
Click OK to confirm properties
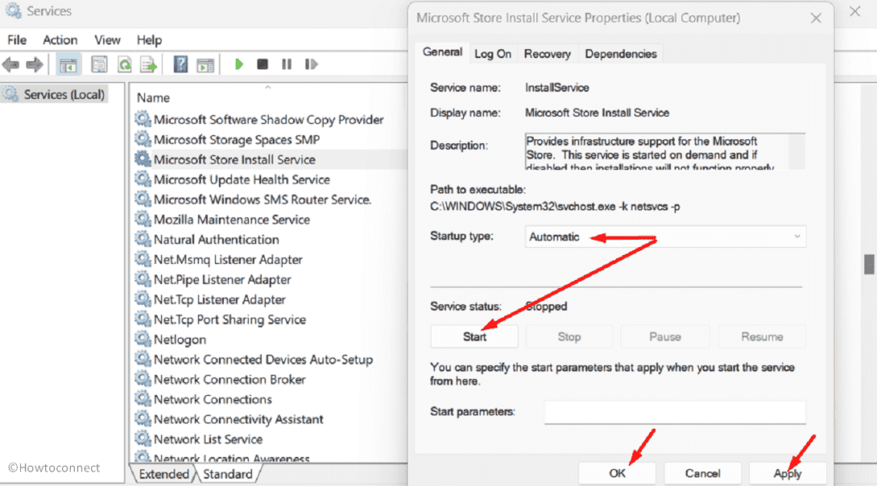tap(617, 474)
